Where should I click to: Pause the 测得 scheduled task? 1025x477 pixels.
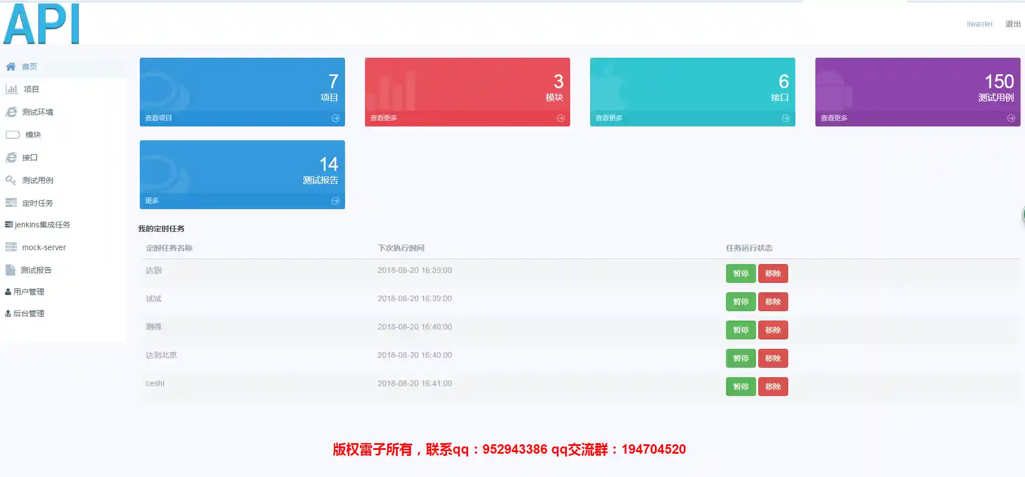point(741,330)
